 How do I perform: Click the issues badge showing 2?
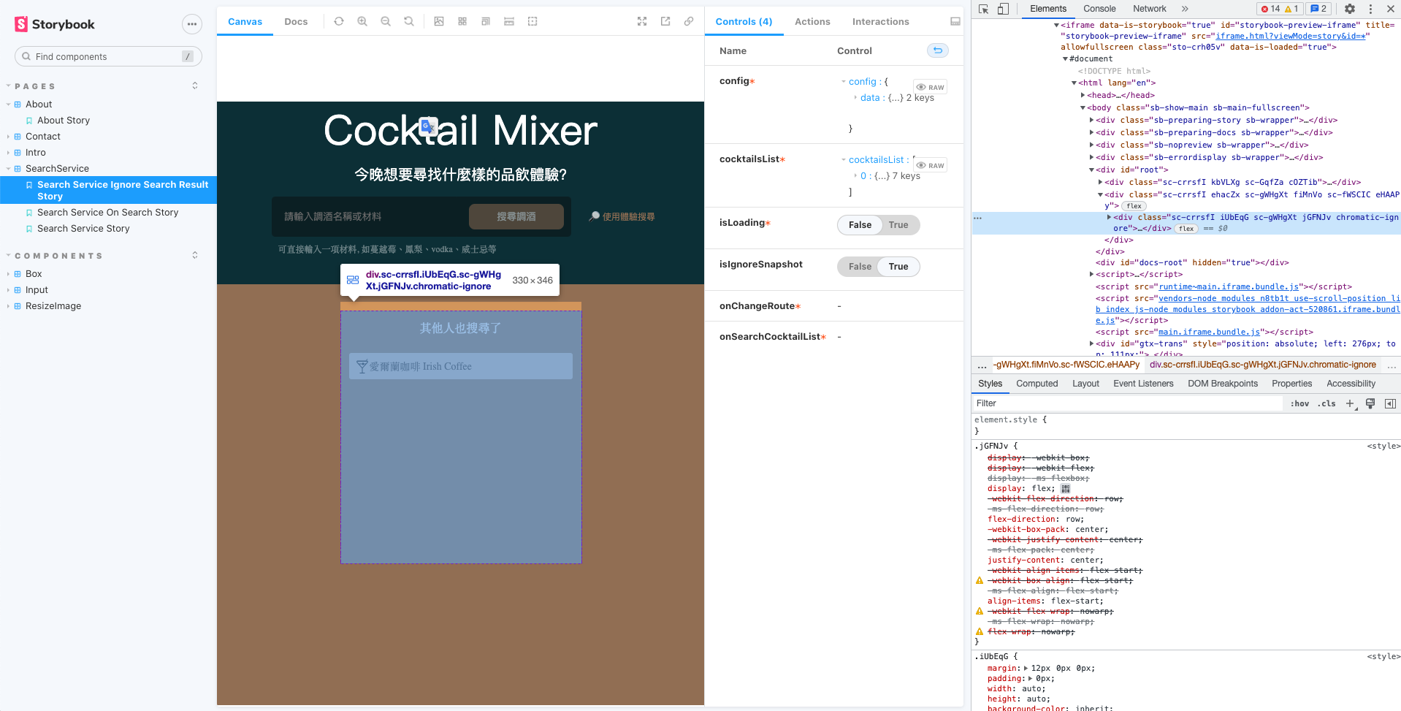pyautogui.click(x=1318, y=9)
